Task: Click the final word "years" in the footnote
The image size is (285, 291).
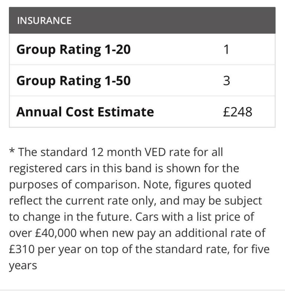Action: pyautogui.click(x=23, y=266)
